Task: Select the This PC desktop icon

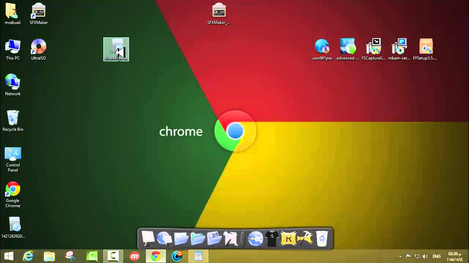Action: (13, 50)
